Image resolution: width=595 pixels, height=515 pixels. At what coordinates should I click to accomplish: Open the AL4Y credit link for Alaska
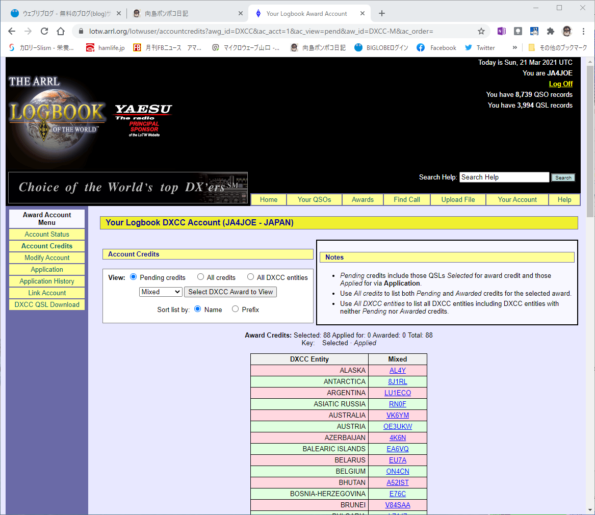pos(398,370)
